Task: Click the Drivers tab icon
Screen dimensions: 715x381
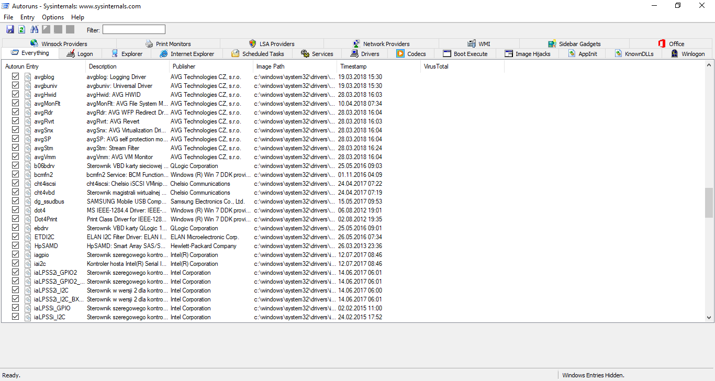Action: 354,53
